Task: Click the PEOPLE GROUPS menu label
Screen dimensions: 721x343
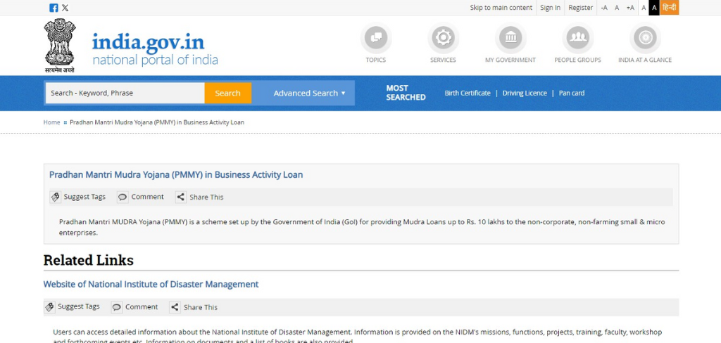Action: click(577, 60)
